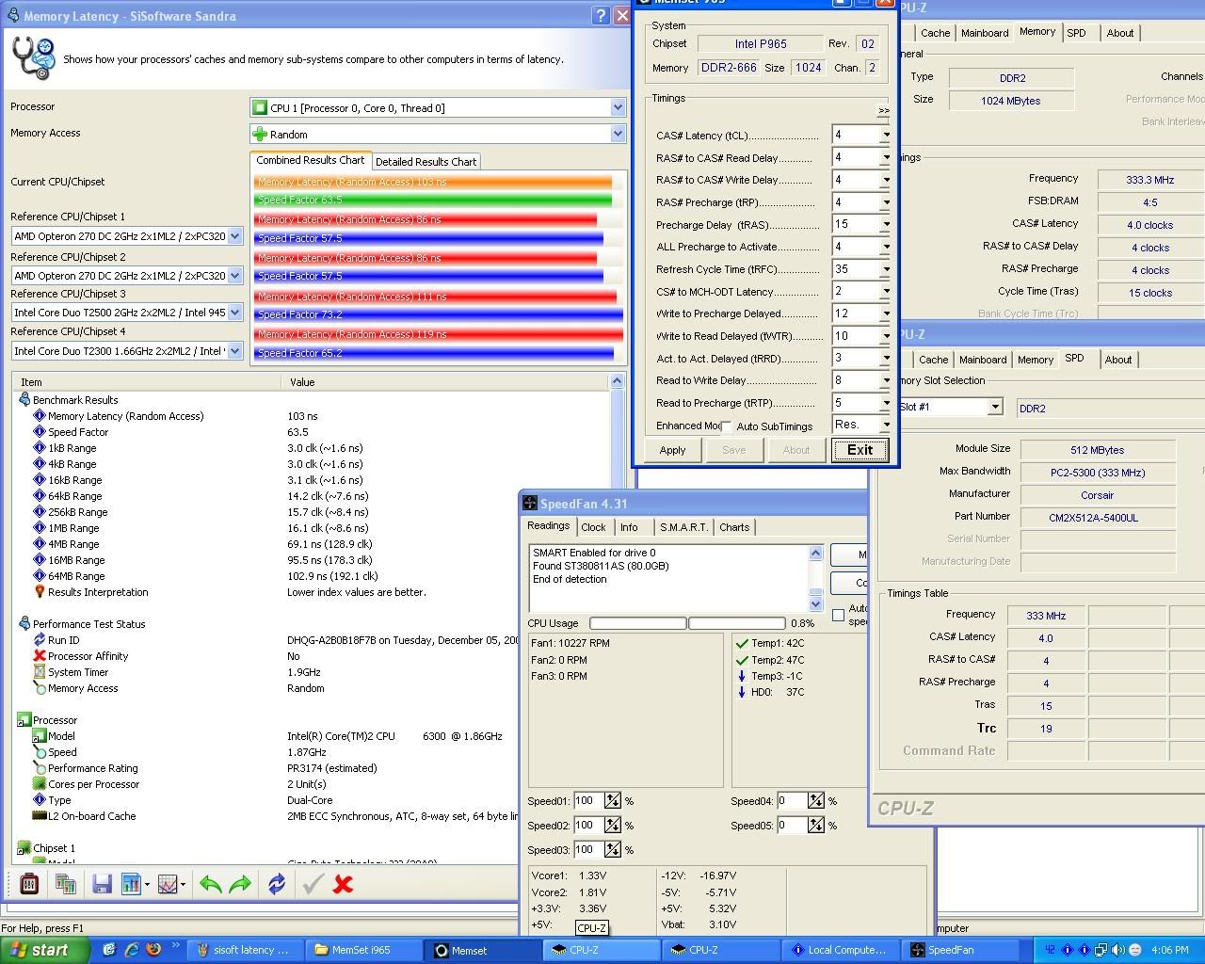Screen dimensions: 1205x964
Task: Open the About tab in lower CPU-Z window
Action: pos(1118,360)
